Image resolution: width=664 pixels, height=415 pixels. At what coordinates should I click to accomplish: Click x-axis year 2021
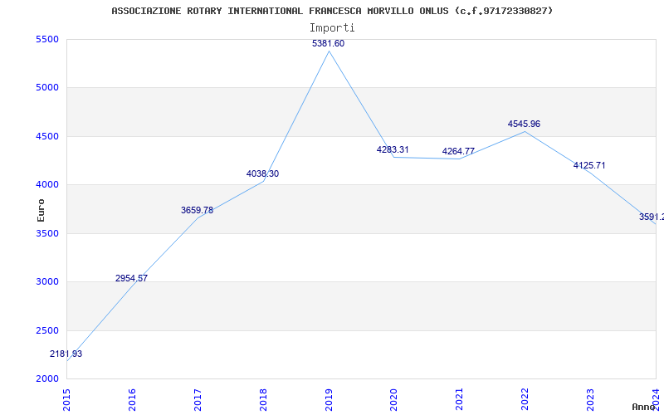tap(460, 400)
